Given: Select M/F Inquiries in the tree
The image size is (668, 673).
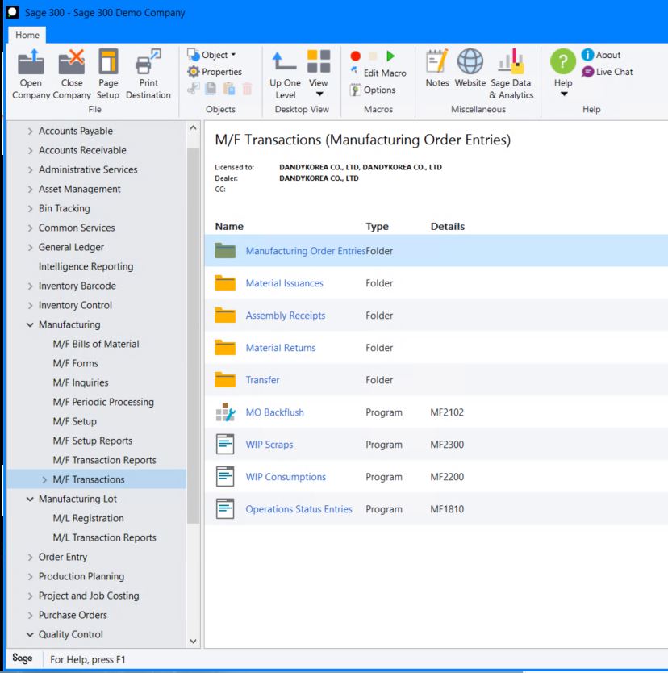Looking at the screenshot, I should pyautogui.click(x=81, y=382).
